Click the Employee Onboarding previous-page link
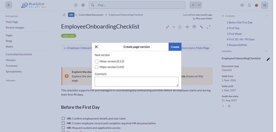 point(78,48)
